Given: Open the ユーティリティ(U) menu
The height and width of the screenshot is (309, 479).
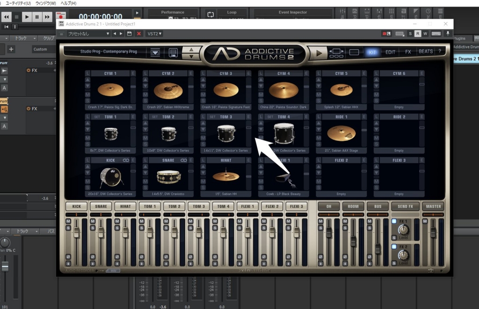Looking at the screenshot, I should [x=18, y=3].
